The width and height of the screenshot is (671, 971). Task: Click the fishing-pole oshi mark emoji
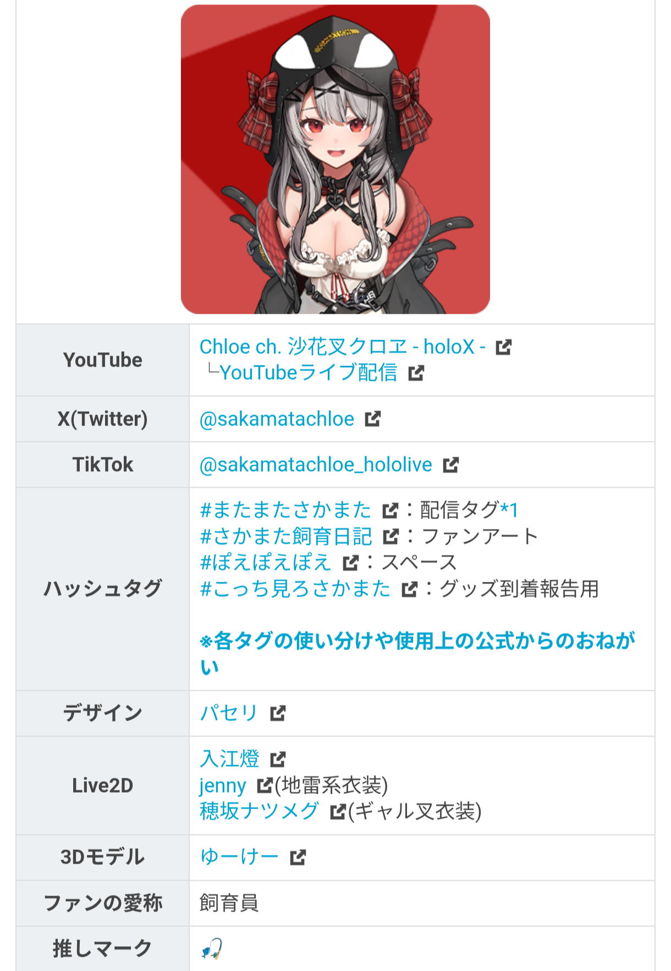212,948
